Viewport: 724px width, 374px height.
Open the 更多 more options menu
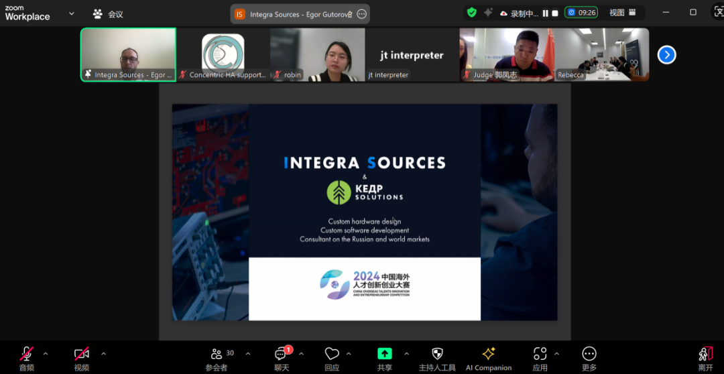pyautogui.click(x=589, y=359)
